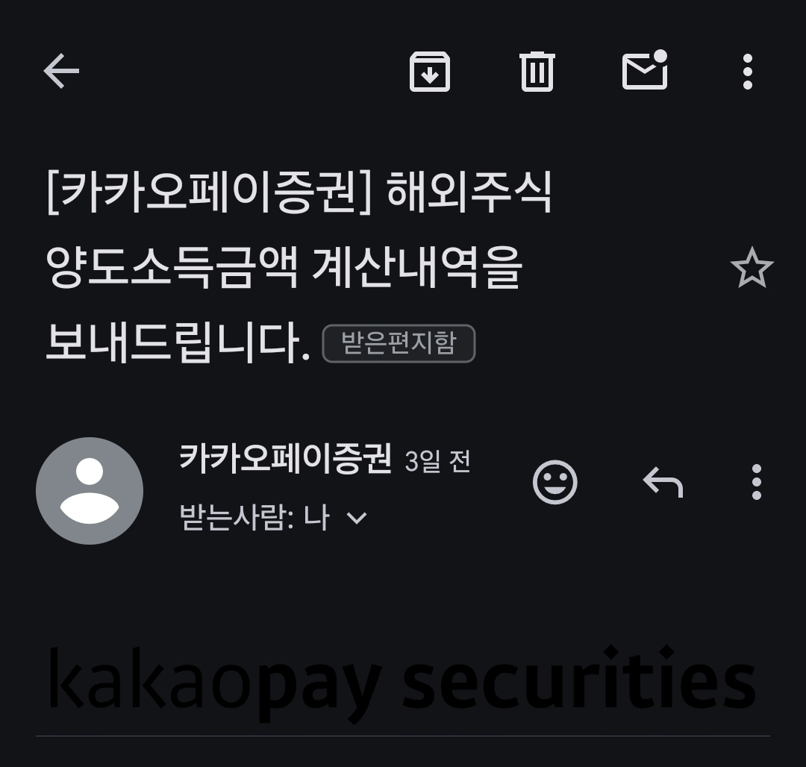Star this email from 카카오페이증권
Image resolution: width=806 pixels, height=767 pixels.
coord(752,267)
